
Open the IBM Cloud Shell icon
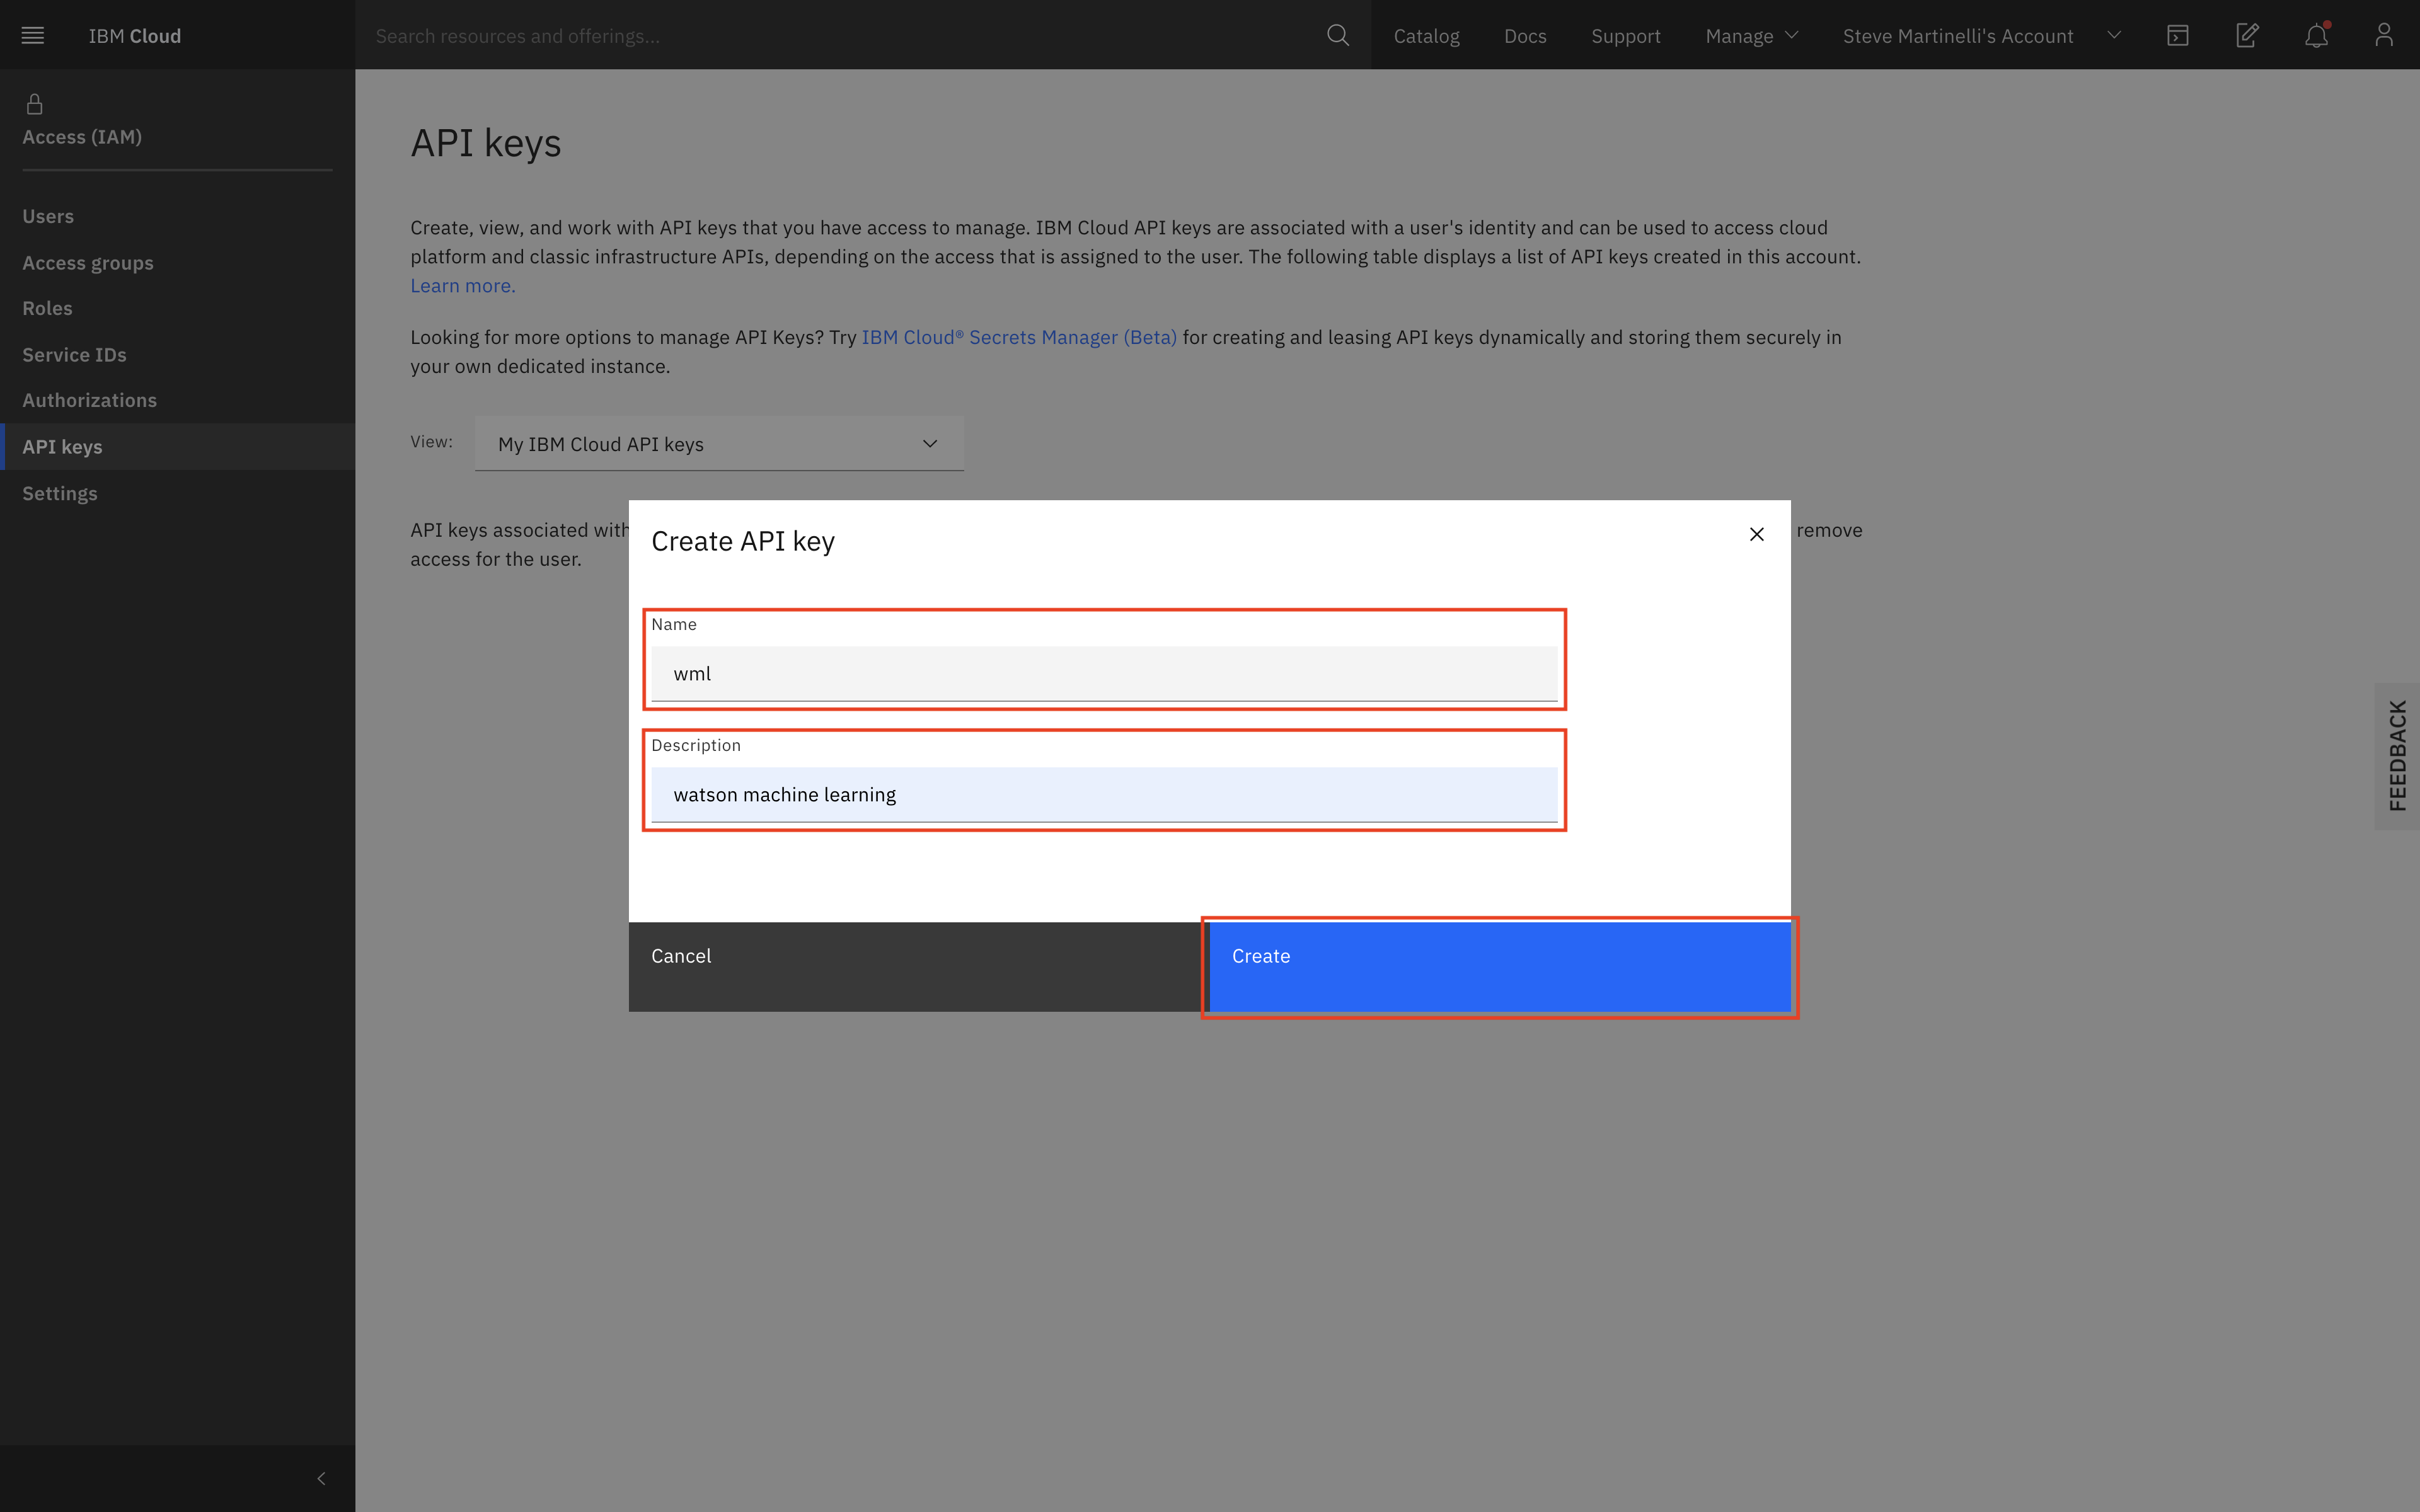[x=2177, y=36]
